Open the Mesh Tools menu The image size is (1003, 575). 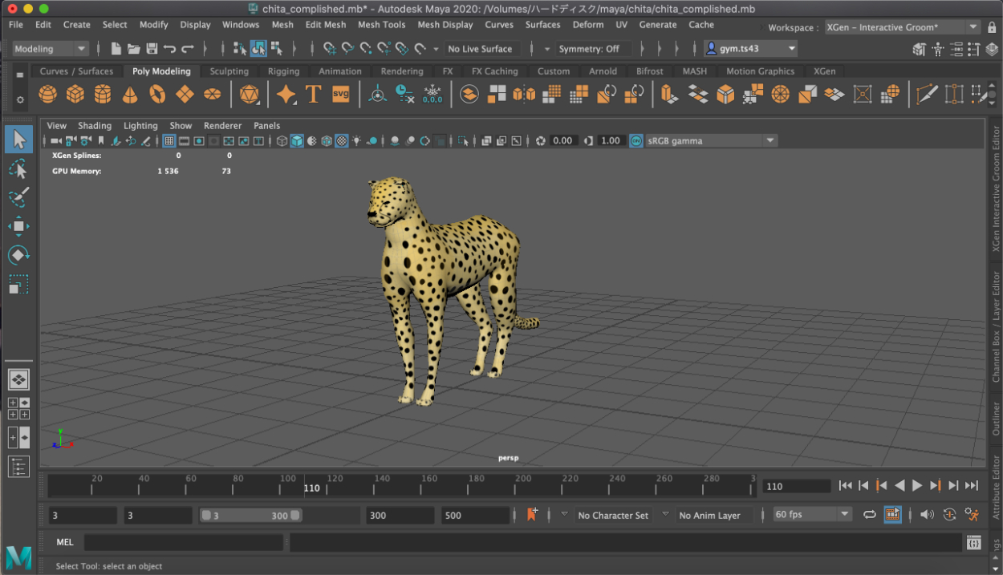click(x=381, y=25)
